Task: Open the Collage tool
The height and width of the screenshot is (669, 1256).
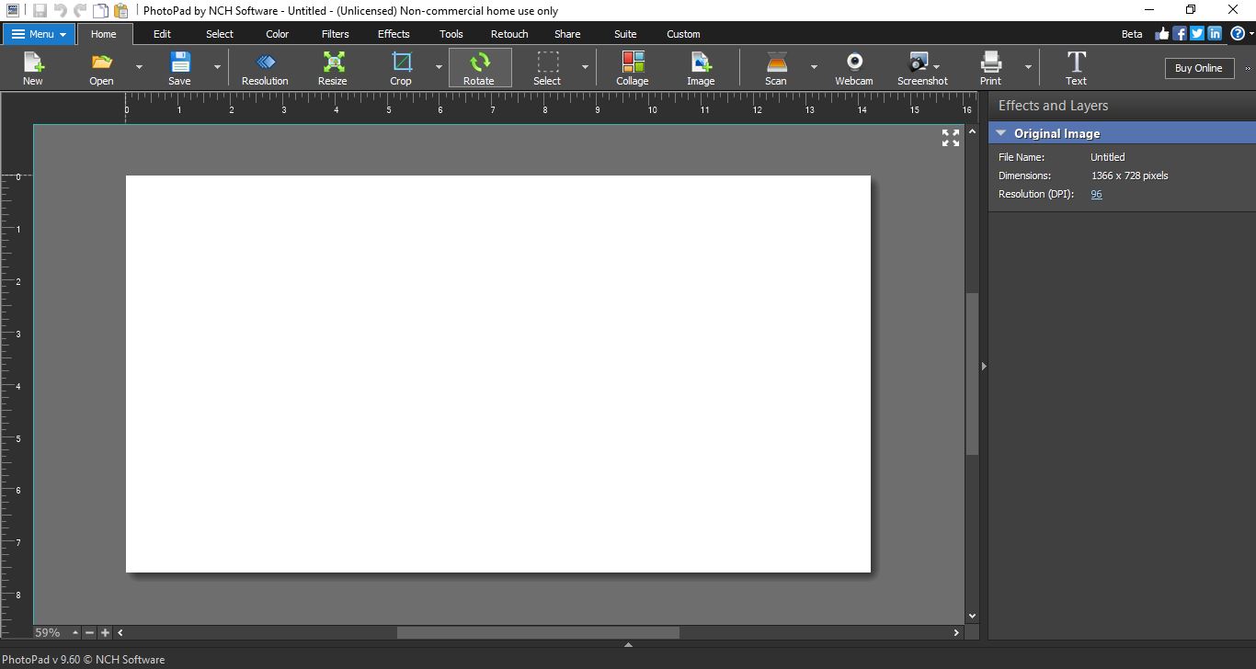Action: pos(633,68)
